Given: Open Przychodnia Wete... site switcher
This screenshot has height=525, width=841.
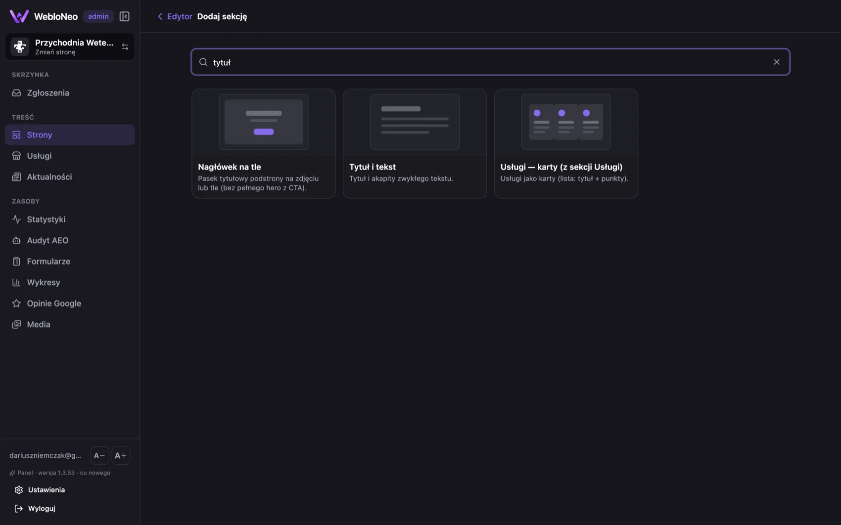Looking at the screenshot, I should tap(70, 47).
